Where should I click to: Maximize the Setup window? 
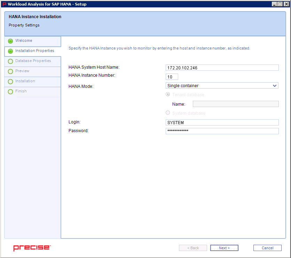280,4
